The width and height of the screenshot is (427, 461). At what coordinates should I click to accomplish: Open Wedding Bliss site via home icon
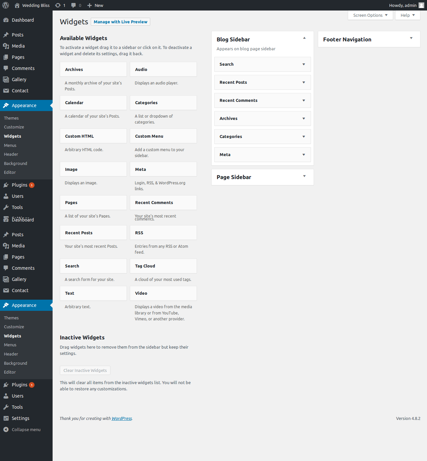(x=17, y=5)
